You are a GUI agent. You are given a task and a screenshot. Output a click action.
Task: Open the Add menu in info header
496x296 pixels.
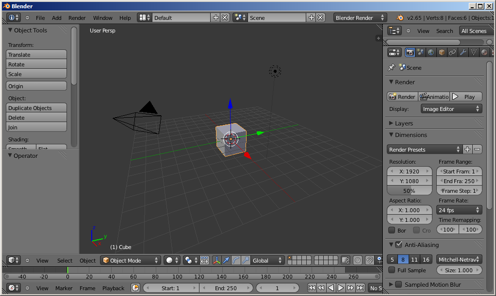click(x=57, y=18)
